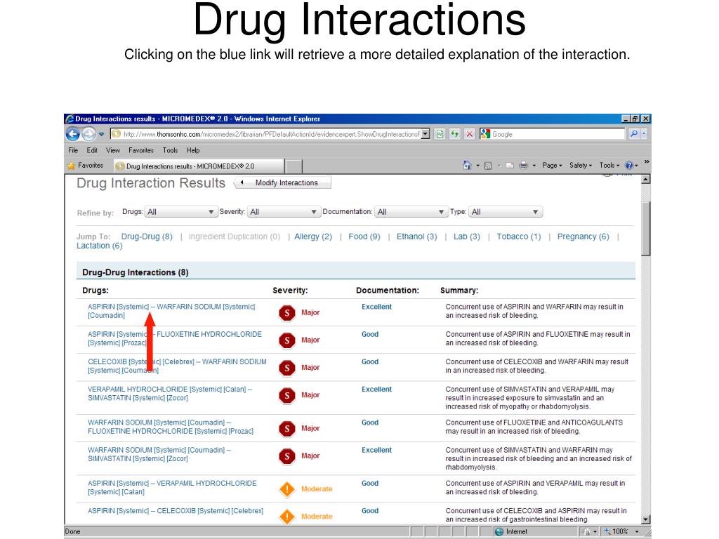This screenshot has height=539, width=719.
Task: Open the Verapamil–Simvastatin interaction link
Action: click(x=170, y=393)
